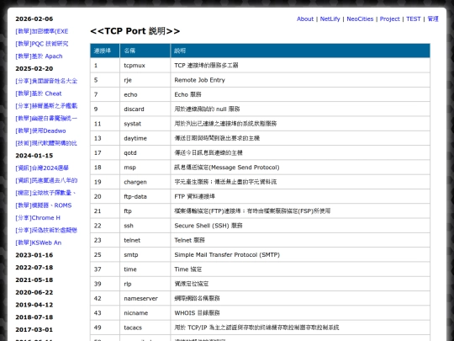Image resolution: width=454 pixels, height=341 pixels.
Task: Expand the 2022-07-18 date group
Action: pyautogui.click(x=34, y=268)
